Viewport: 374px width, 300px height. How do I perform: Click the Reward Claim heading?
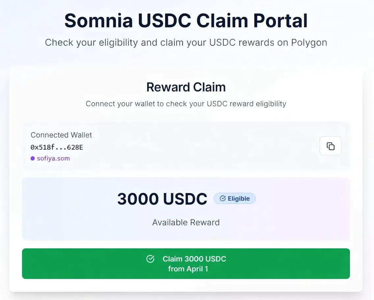pyautogui.click(x=186, y=87)
